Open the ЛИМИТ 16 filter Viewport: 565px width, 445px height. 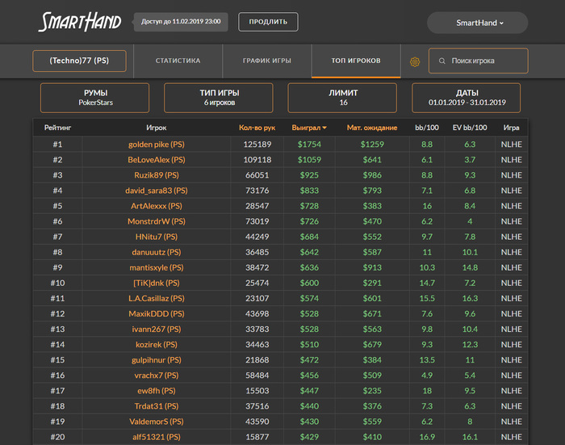pos(342,98)
